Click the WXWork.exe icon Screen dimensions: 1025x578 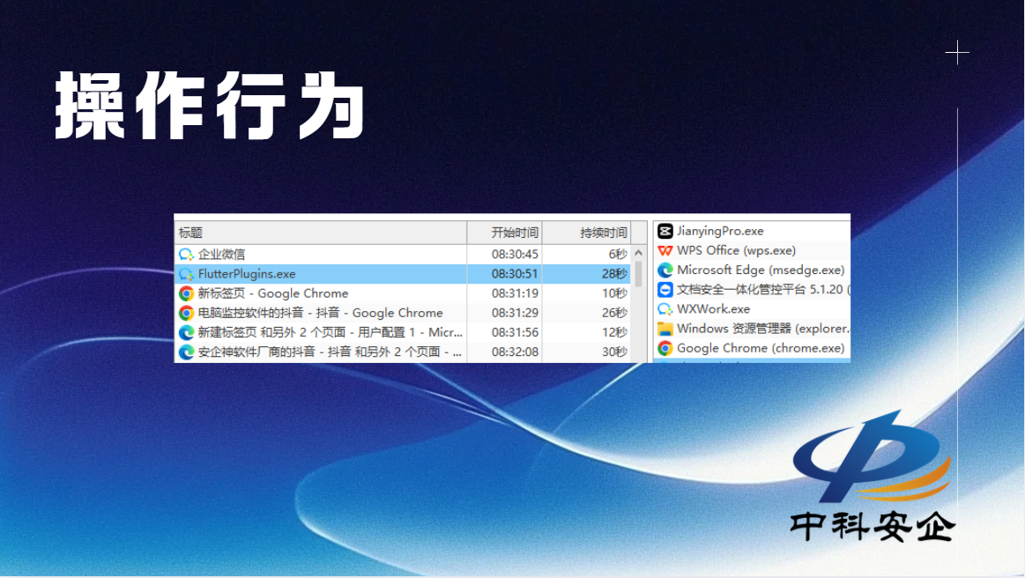pyautogui.click(x=665, y=309)
